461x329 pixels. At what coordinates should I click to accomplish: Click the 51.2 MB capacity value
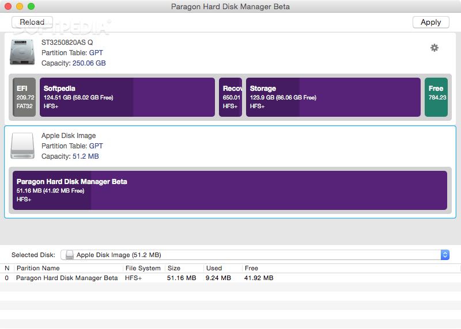85,156
